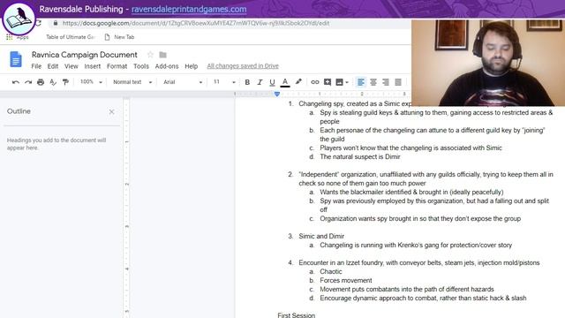
Task: Open the Insert menu
Action: click(x=92, y=66)
